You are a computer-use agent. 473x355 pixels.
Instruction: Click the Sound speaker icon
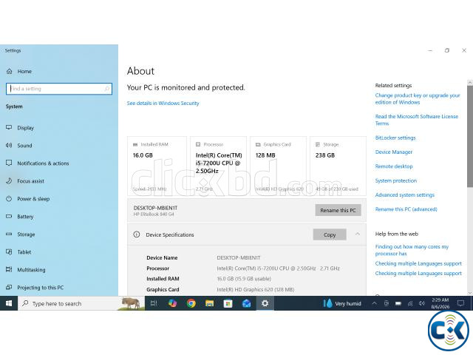tap(9, 145)
